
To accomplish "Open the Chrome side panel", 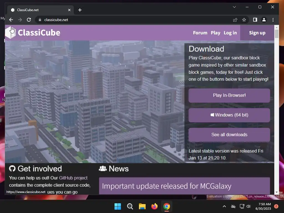I will 255,20.
